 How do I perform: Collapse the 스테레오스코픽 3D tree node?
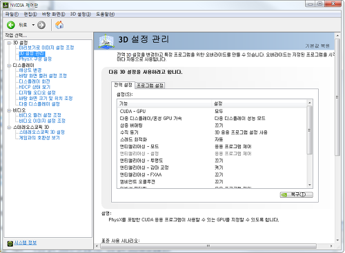click(x=9, y=128)
